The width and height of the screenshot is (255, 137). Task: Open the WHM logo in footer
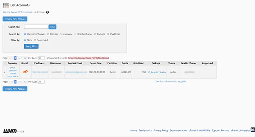(x=10, y=131)
